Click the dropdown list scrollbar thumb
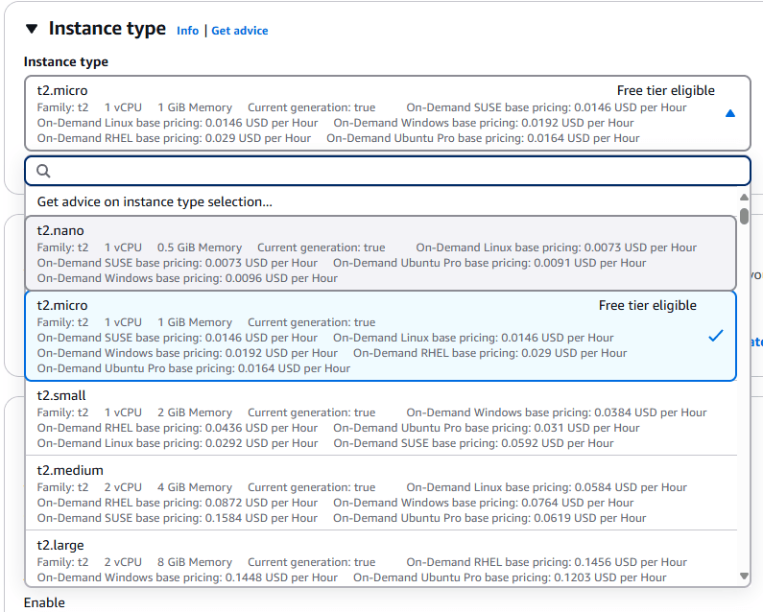Image resolution: width=763 pixels, height=612 pixels. 744,216
